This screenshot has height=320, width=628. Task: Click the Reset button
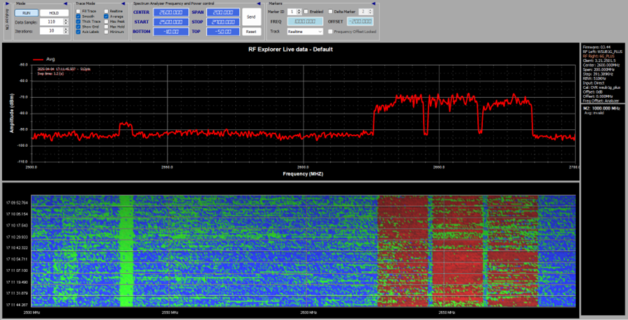point(251,31)
